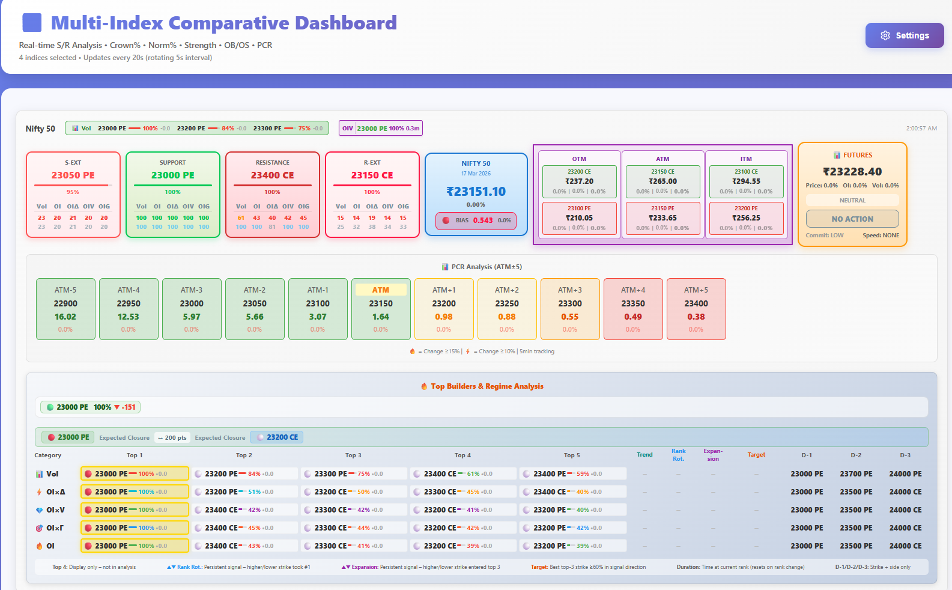
Task: Select the ATM 23150 PE option box
Action: point(663,218)
